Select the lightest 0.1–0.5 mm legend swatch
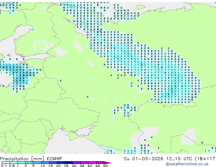216x167 pixels. (x=6, y=163)
